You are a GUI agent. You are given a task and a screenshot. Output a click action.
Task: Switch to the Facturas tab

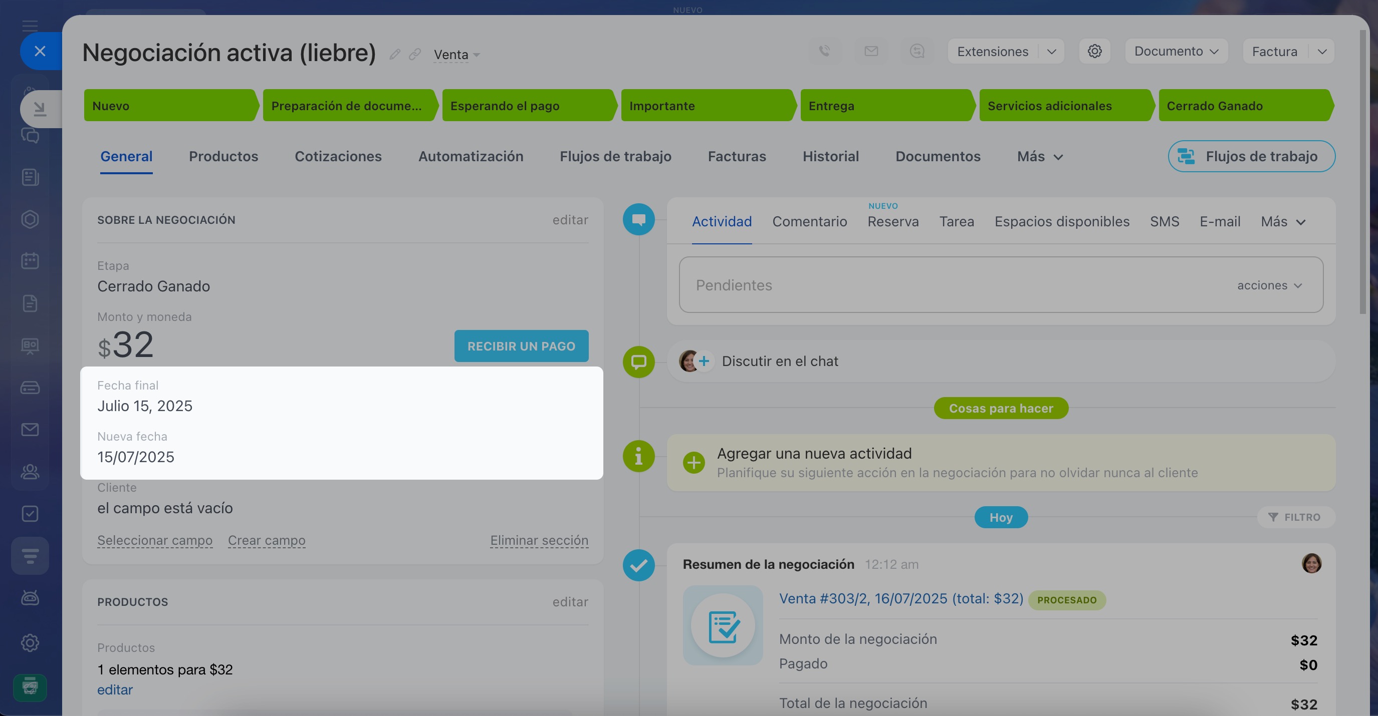click(x=737, y=157)
